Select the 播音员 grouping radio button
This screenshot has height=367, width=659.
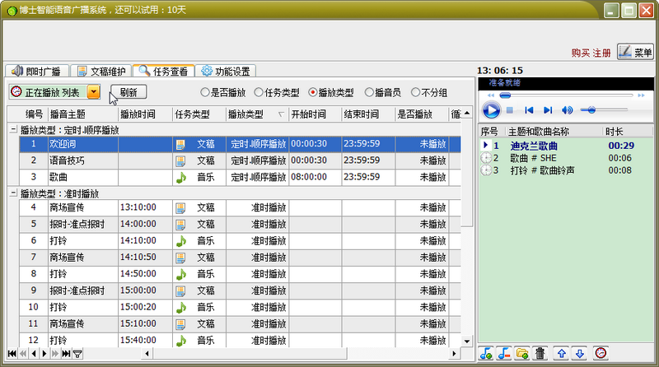pyautogui.click(x=368, y=92)
